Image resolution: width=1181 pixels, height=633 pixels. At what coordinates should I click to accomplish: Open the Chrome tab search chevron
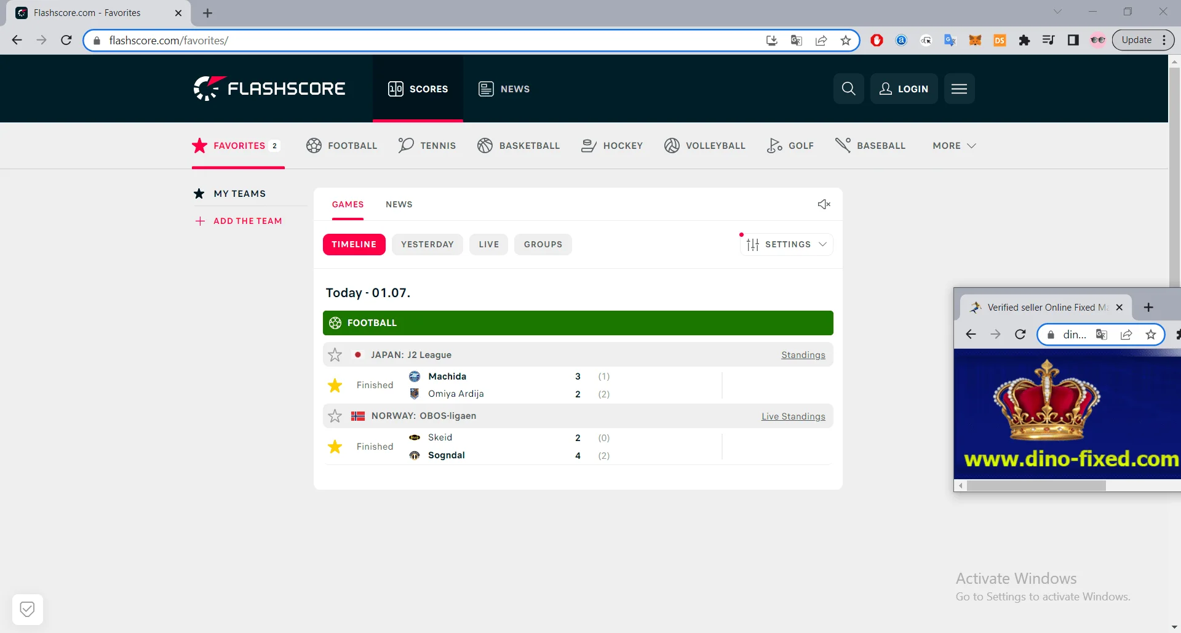(1057, 12)
